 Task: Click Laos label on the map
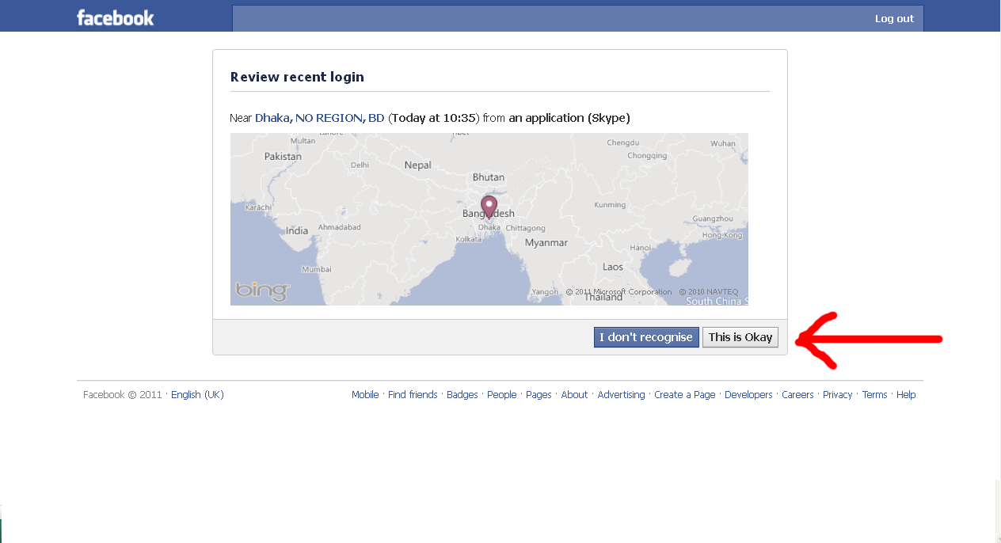tap(613, 267)
